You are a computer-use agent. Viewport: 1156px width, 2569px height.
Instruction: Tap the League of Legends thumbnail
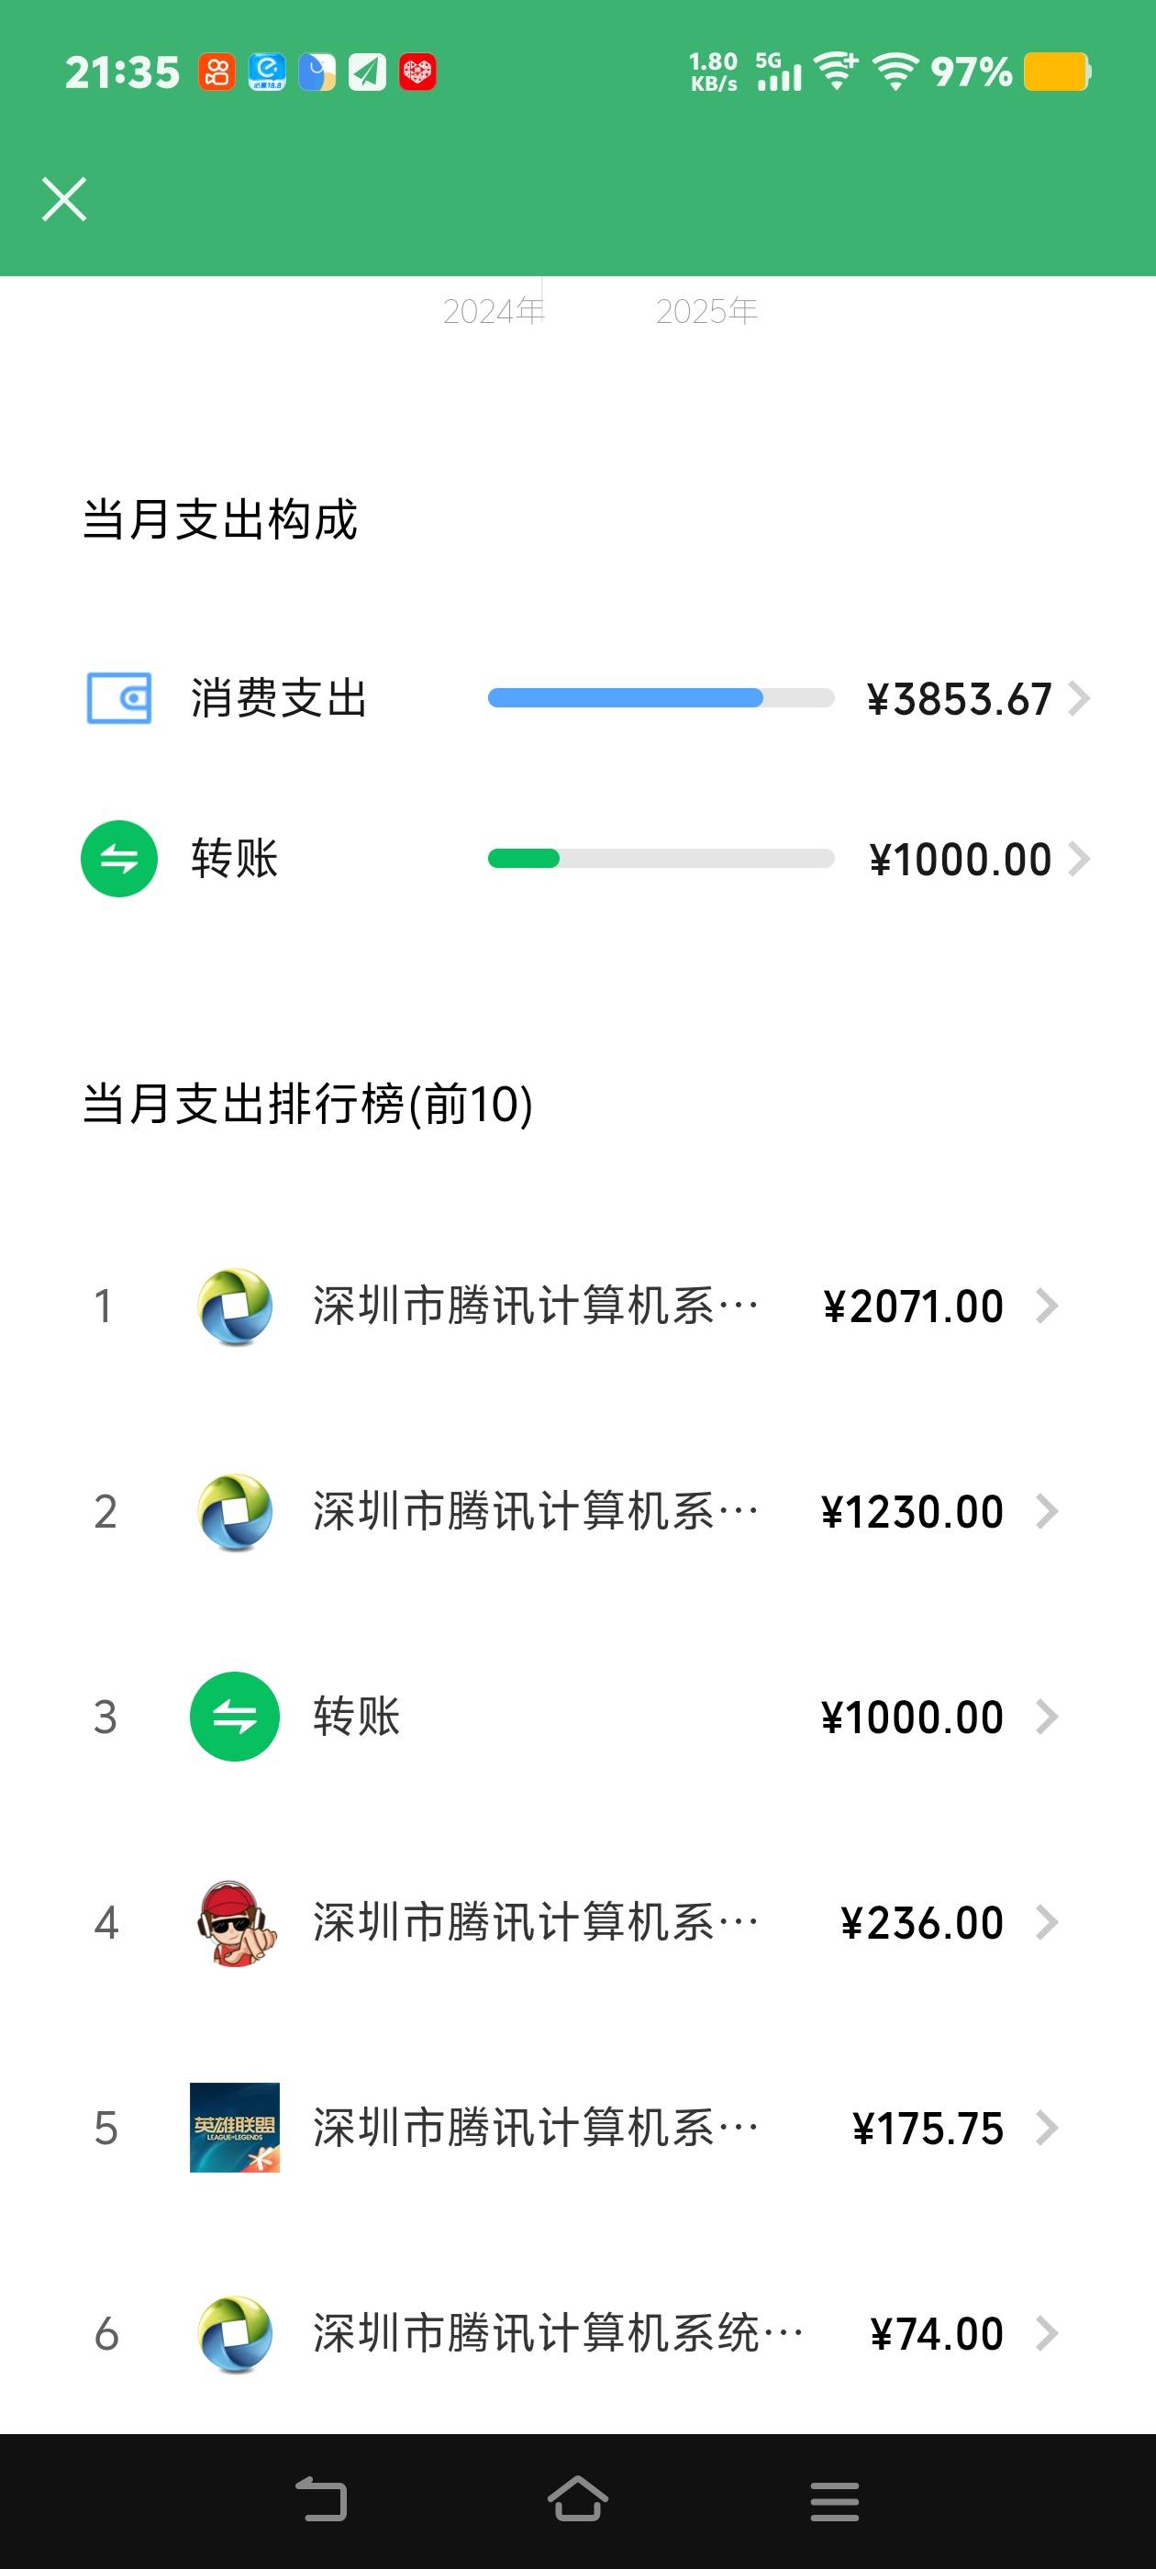tap(234, 2129)
